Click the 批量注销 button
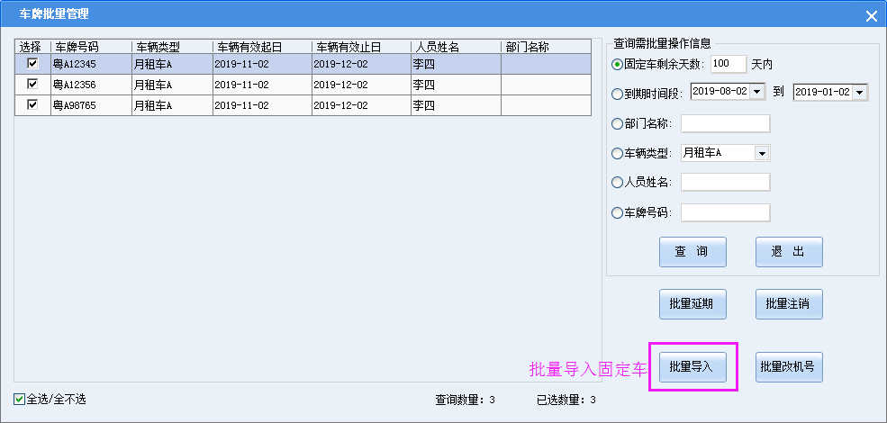Image resolution: width=887 pixels, height=423 pixels. [789, 304]
